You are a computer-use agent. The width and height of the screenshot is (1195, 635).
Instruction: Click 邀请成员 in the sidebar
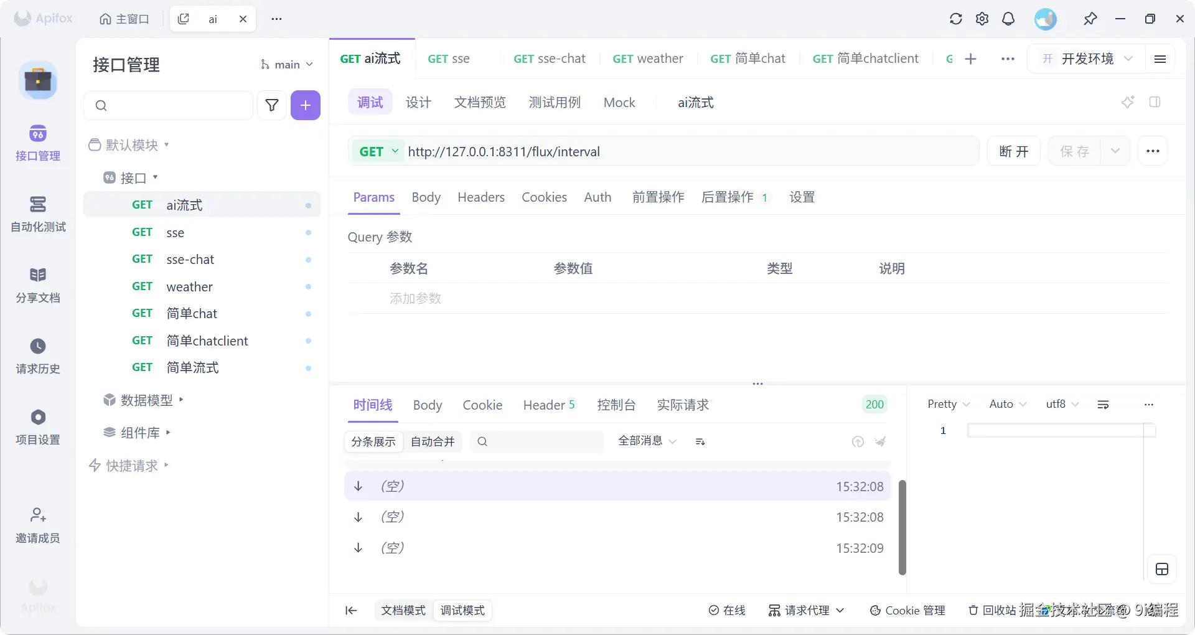tap(38, 525)
